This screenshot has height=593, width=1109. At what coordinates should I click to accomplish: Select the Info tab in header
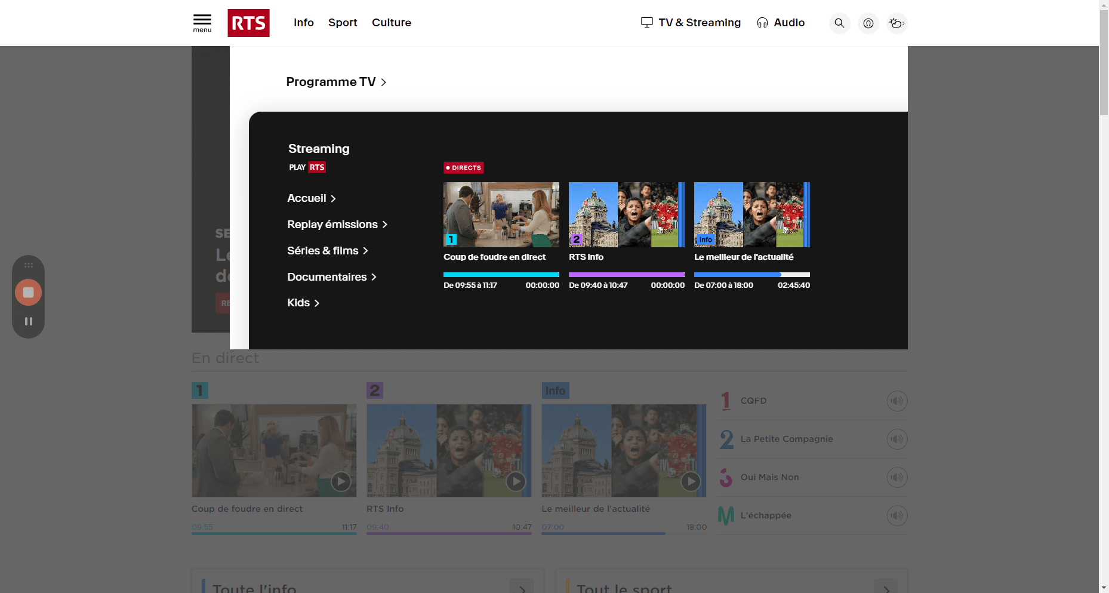coord(303,23)
